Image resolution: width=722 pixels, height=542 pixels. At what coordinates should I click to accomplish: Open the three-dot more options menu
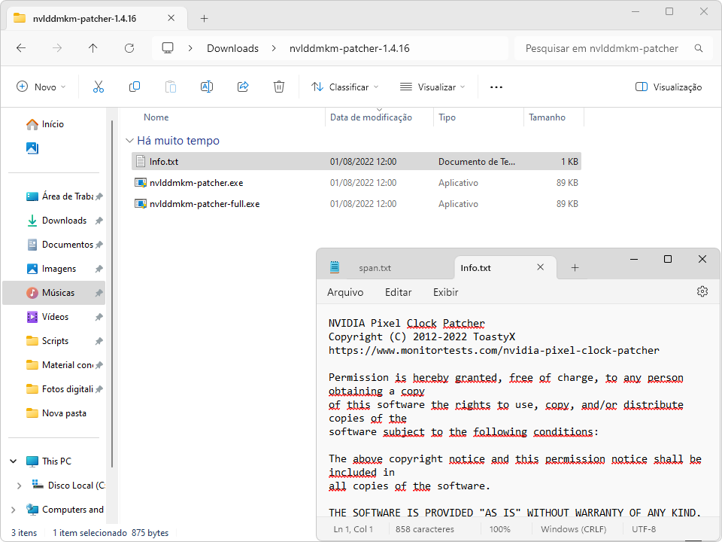click(x=496, y=87)
